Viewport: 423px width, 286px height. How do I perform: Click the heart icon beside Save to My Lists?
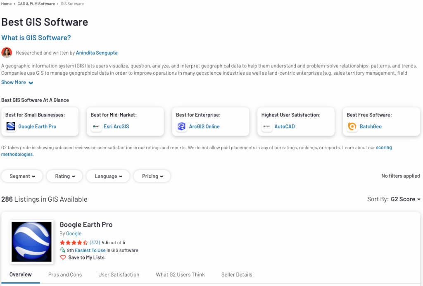[63, 257]
